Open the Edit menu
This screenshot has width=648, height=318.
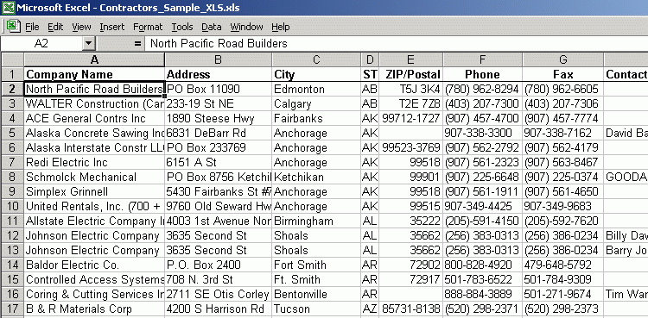(x=55, y=27)
